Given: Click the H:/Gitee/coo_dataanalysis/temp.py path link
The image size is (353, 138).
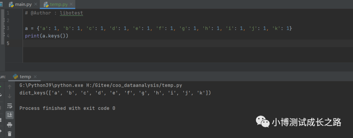Looking at the screenshot, I should 134,85.
